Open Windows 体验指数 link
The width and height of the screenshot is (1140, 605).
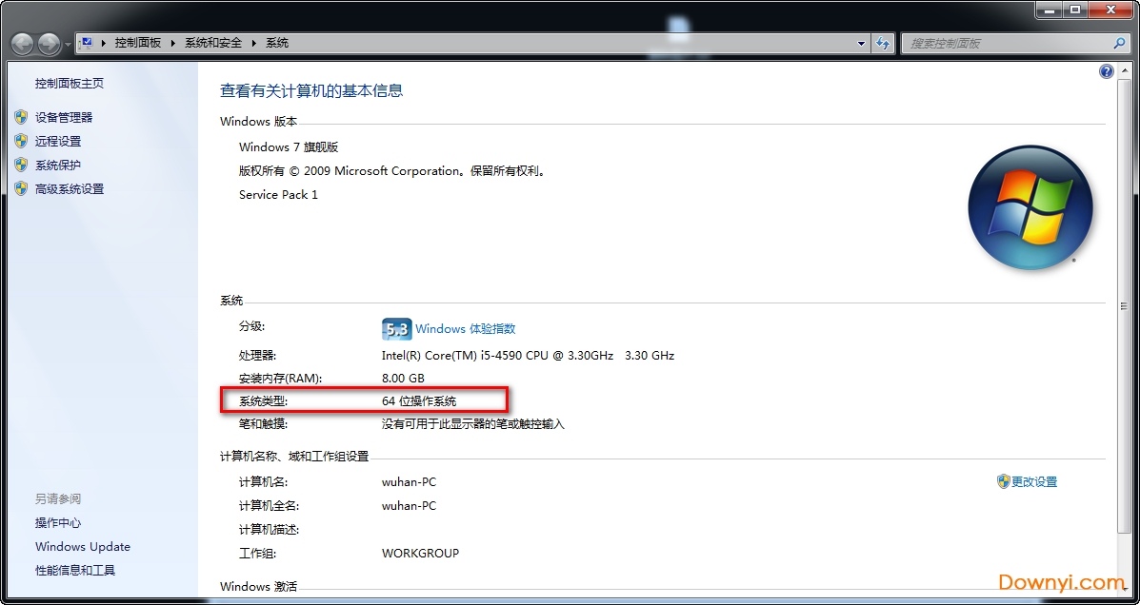click(x=466, y=329)
